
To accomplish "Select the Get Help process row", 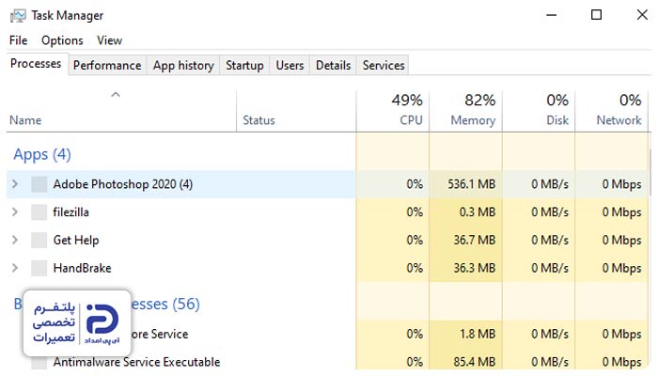I will pyautogui.click(x=327, y=240).
